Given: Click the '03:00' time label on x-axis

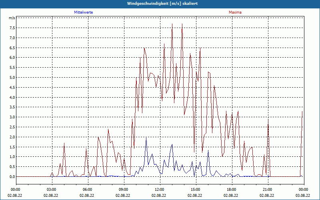Looking at the screenshot, I should click(52, 190).
